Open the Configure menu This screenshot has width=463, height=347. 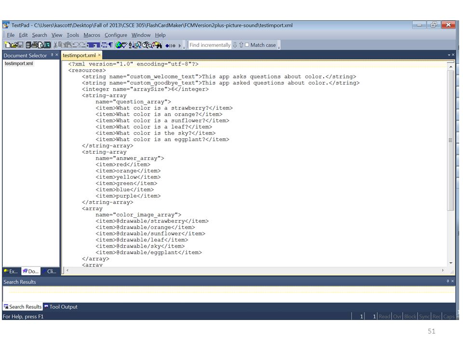pyautogui.click(x=116, y=35)
